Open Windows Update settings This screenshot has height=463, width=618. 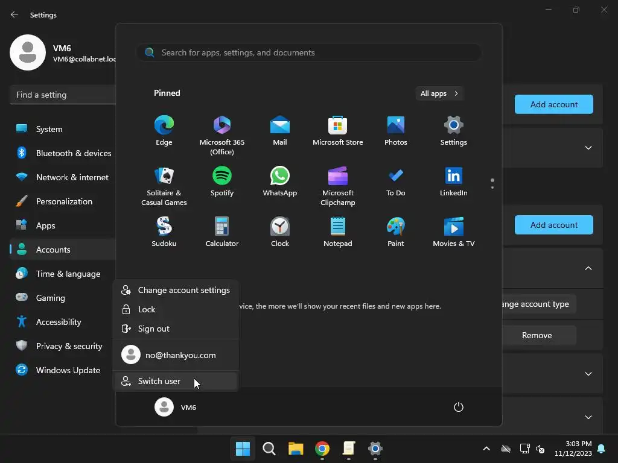(63, 370)
